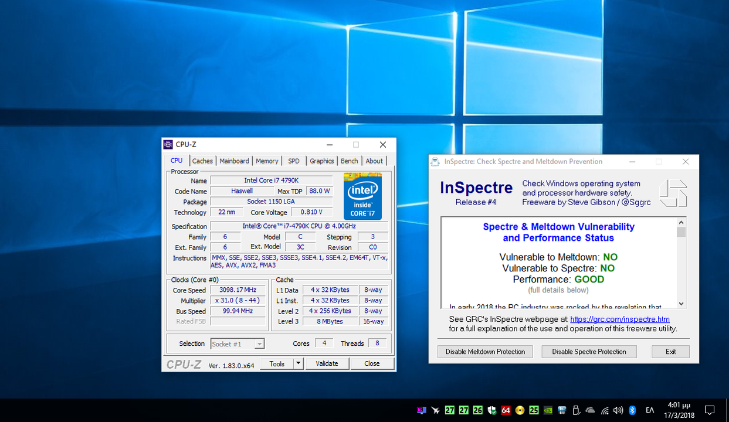This screenshot has width=729, height=422.
Task: Click Safely Remove Hardware USB icon
Action: click(576, 410)
